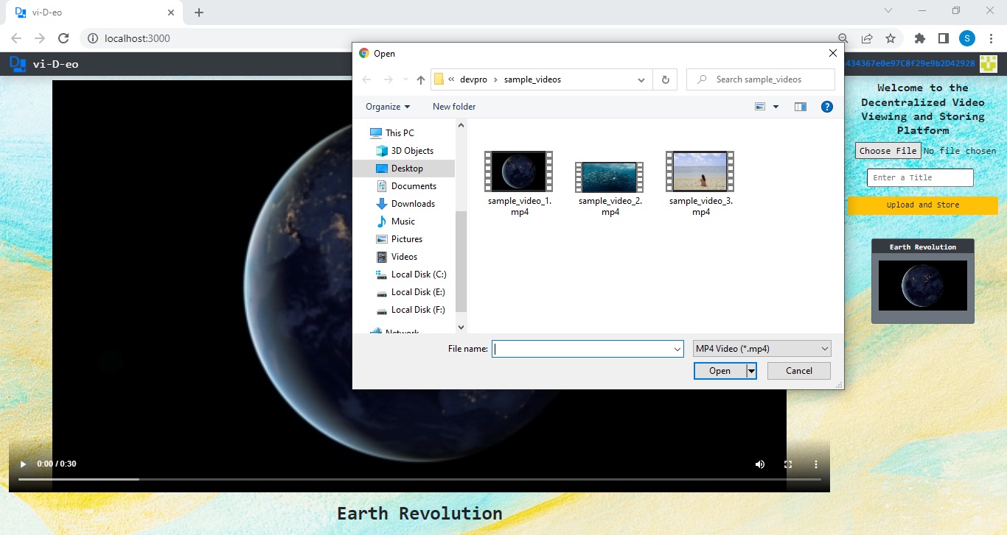The width and height of the screenshot is (1007, 535).
Task: Mute the video with the speaker icon
Action: (x=759, y=464)
